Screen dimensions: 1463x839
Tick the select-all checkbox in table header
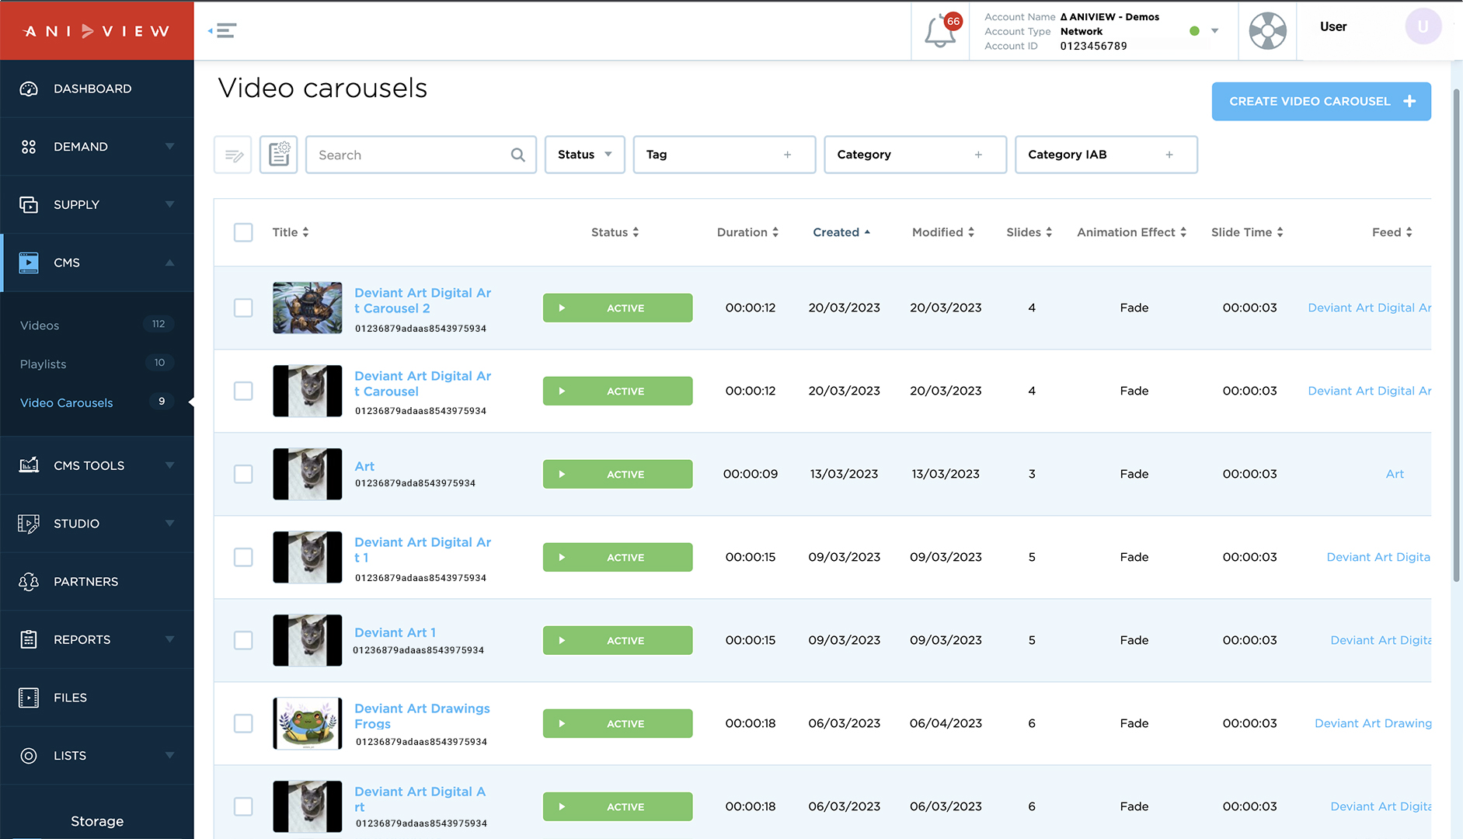click(243, 232)
